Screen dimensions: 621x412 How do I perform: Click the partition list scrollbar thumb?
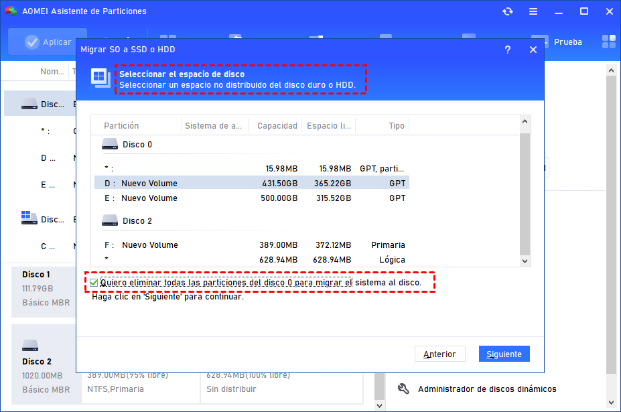click(x=525, y=194)
